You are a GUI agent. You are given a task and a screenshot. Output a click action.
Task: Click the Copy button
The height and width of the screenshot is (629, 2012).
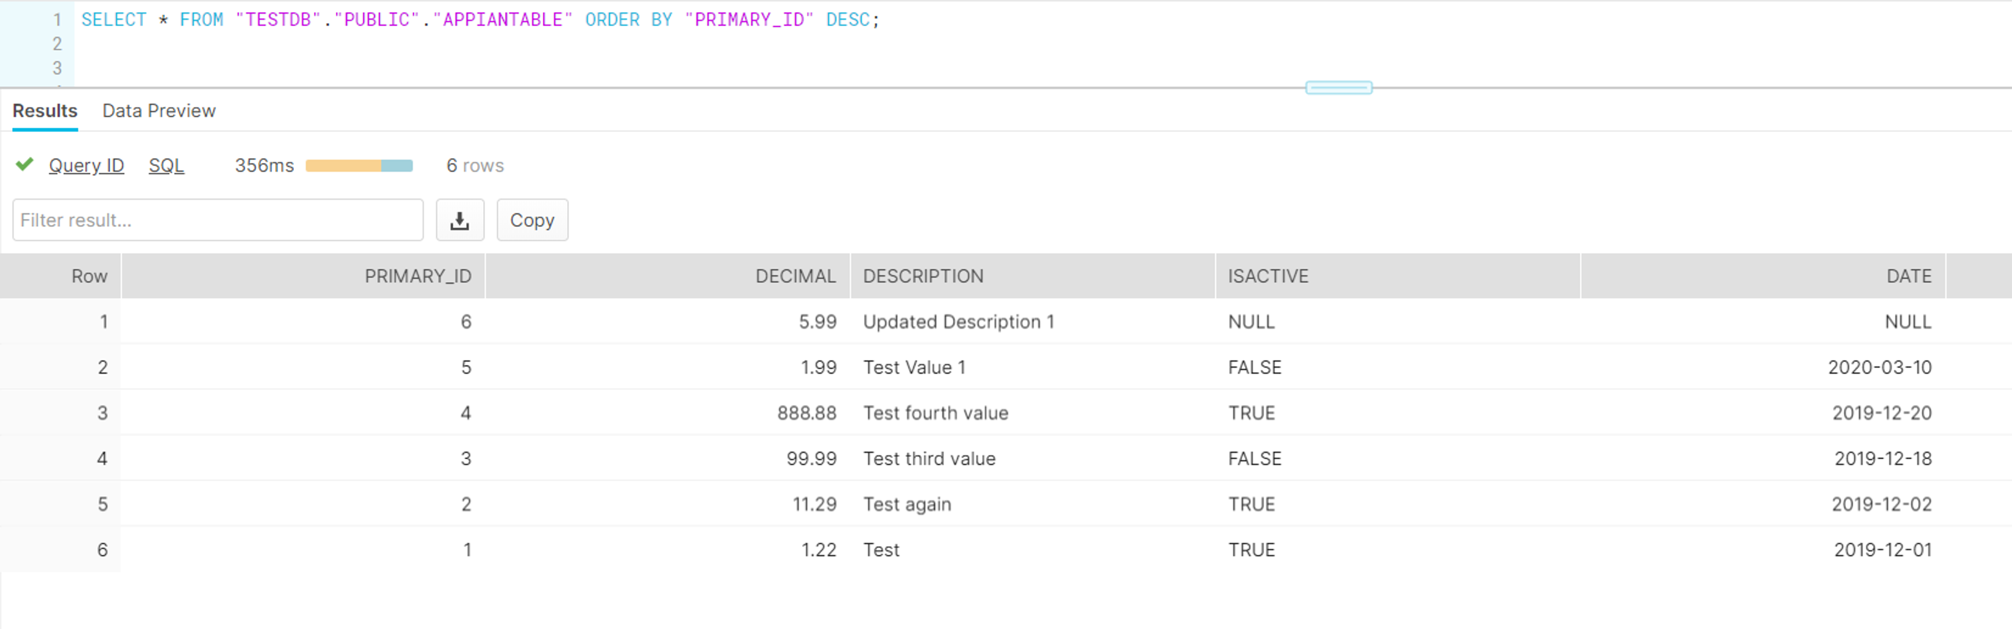pos(532,220)
